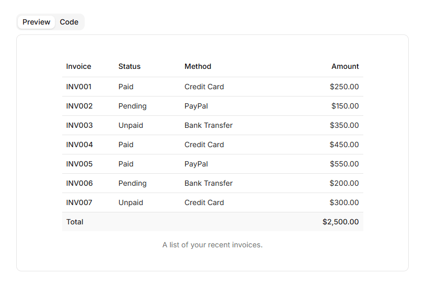
Task: Open the Code tab
Action: click(69, 22)
